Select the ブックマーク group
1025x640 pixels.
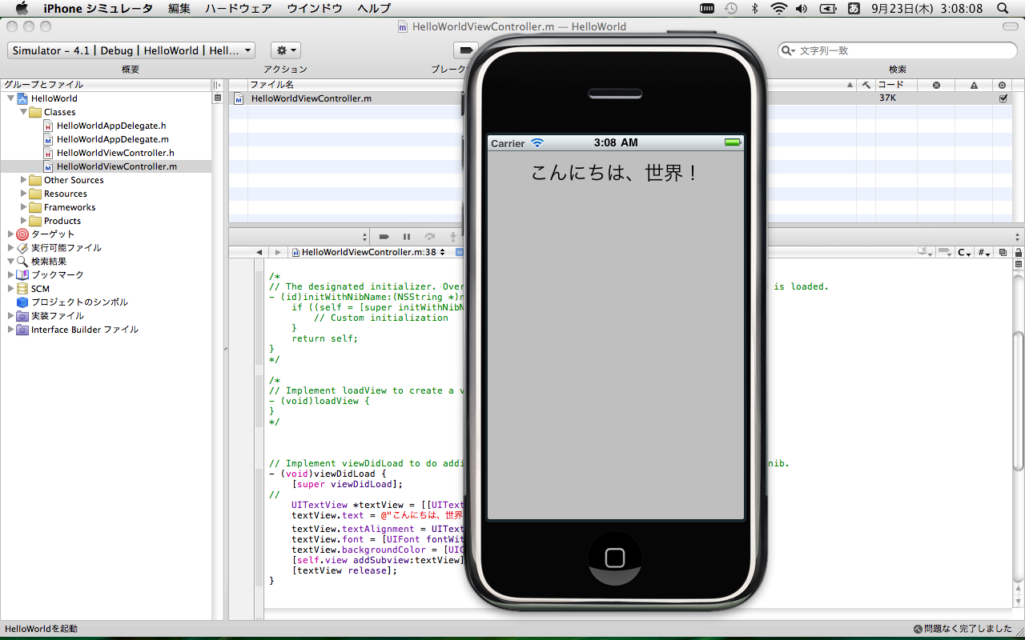(57, 275)
